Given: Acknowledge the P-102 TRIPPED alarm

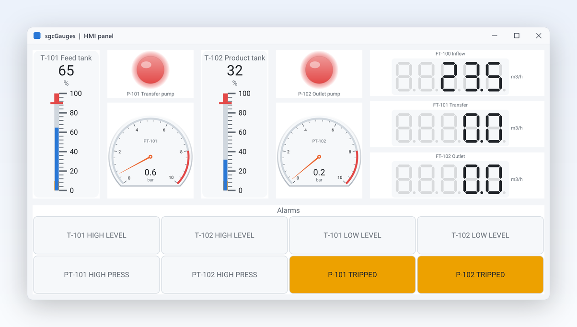Looking at the screenshot, I should point(480,275).
